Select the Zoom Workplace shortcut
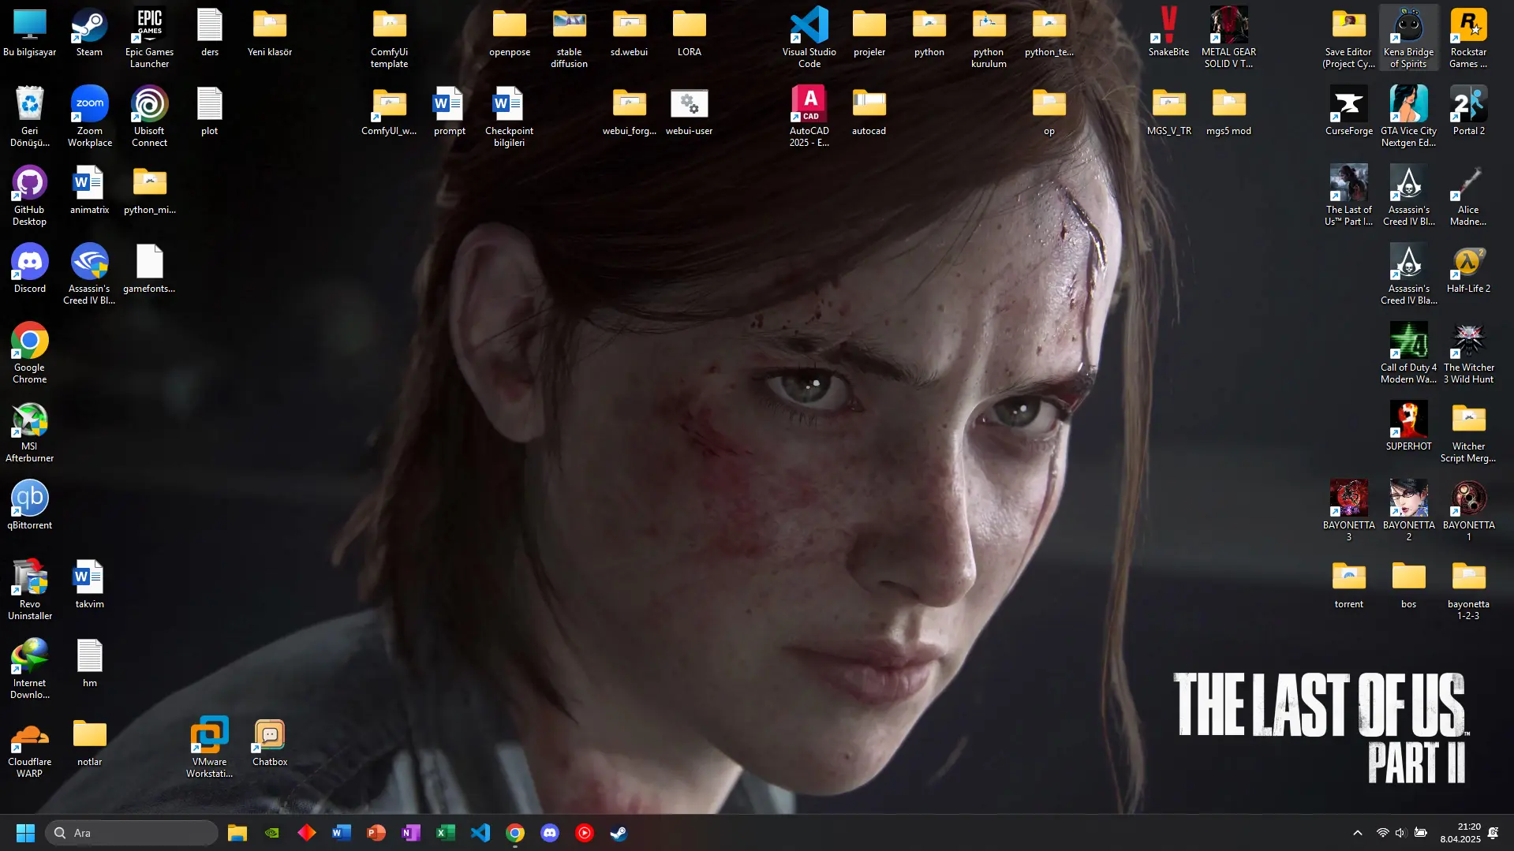Image resolution: width=1514 pixels, height=851 pixels. (x=89, y=118)
